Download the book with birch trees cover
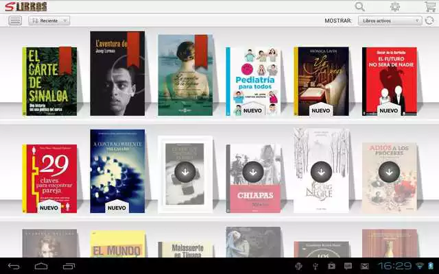 coord(321,172)
